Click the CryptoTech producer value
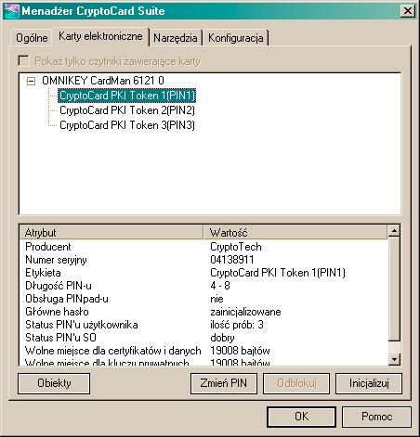Image resolution: width=420 pixels, height=437 pixels. click(236, 247)
